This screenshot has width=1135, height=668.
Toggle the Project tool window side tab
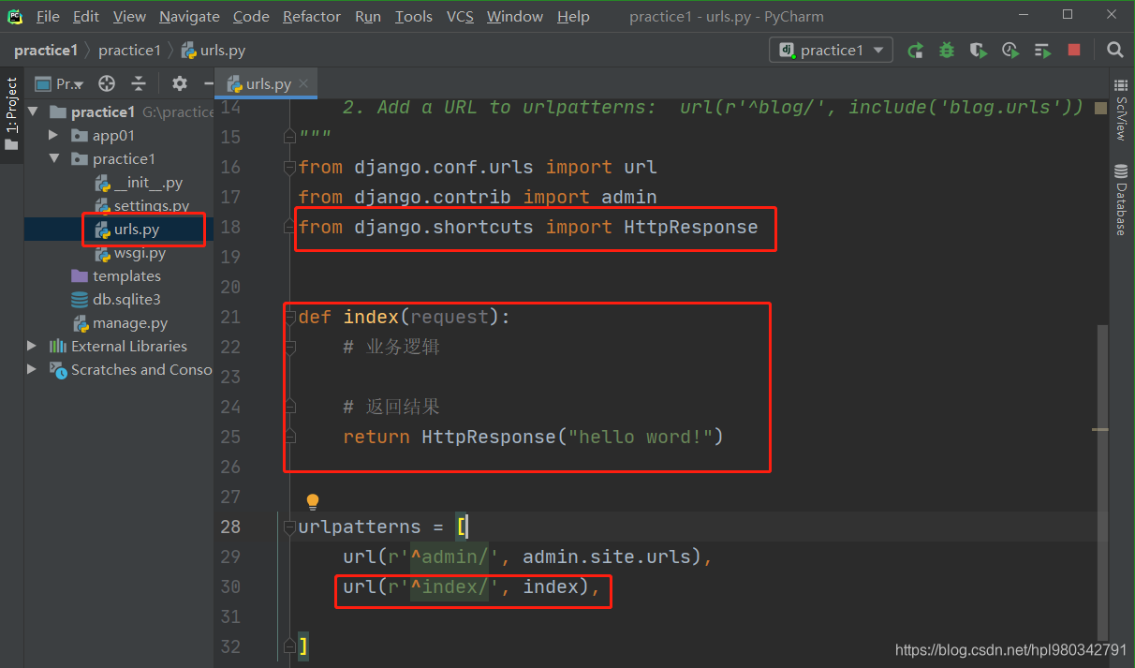[x=11, y=114]
